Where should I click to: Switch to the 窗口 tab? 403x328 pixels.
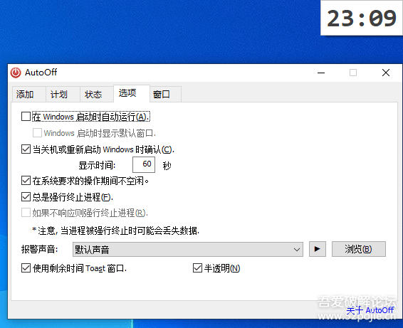click(162, 94)
